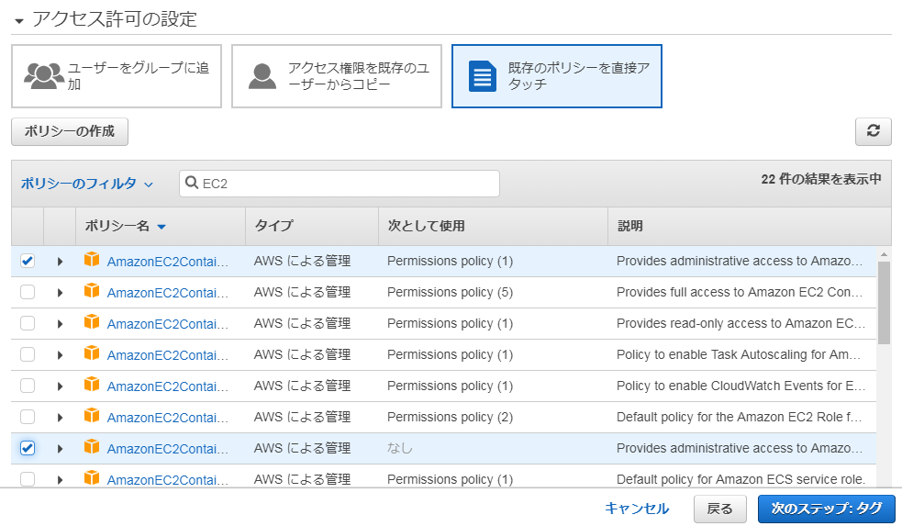Image resolution: width=902 pixels, height=526 pixels.
Task: Check the Amazon EC2 Role default policy checkbox
Action: pyautogui.click(x=28, y=416)
